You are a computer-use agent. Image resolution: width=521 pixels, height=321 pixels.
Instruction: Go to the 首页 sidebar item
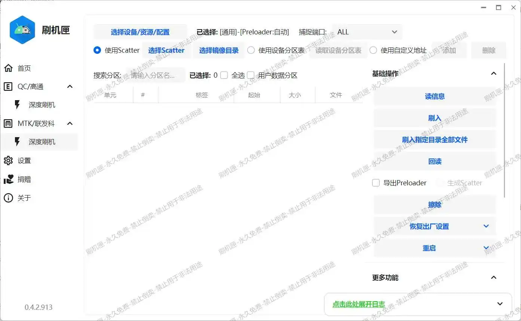click(x=24, y=68)
